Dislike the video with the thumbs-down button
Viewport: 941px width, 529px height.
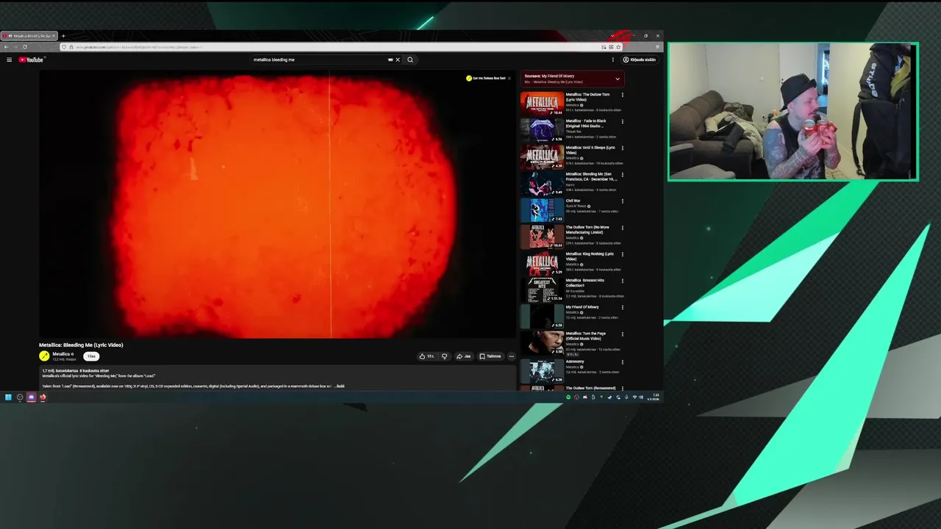pyautogui.click(x=444, y=356)
